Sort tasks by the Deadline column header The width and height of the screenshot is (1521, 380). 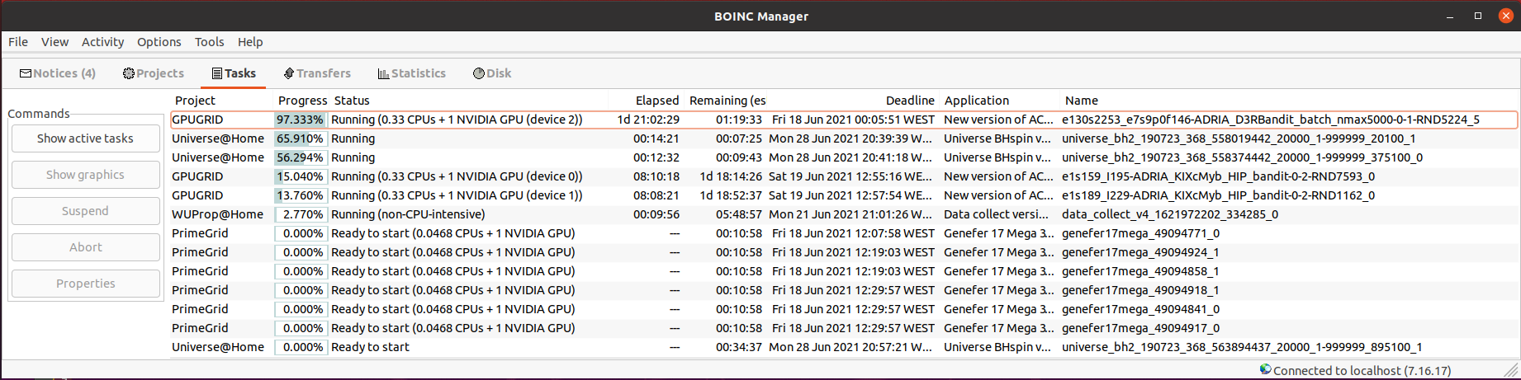[x=909, y=101]
